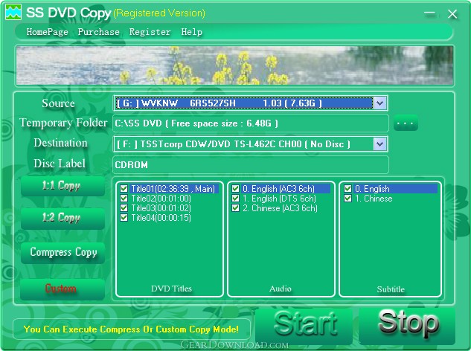This screenshot has height=351, width=471.
Task: Toggle audio 1. English (DTS 6ch) checkbox
Action: click(235, 198)
